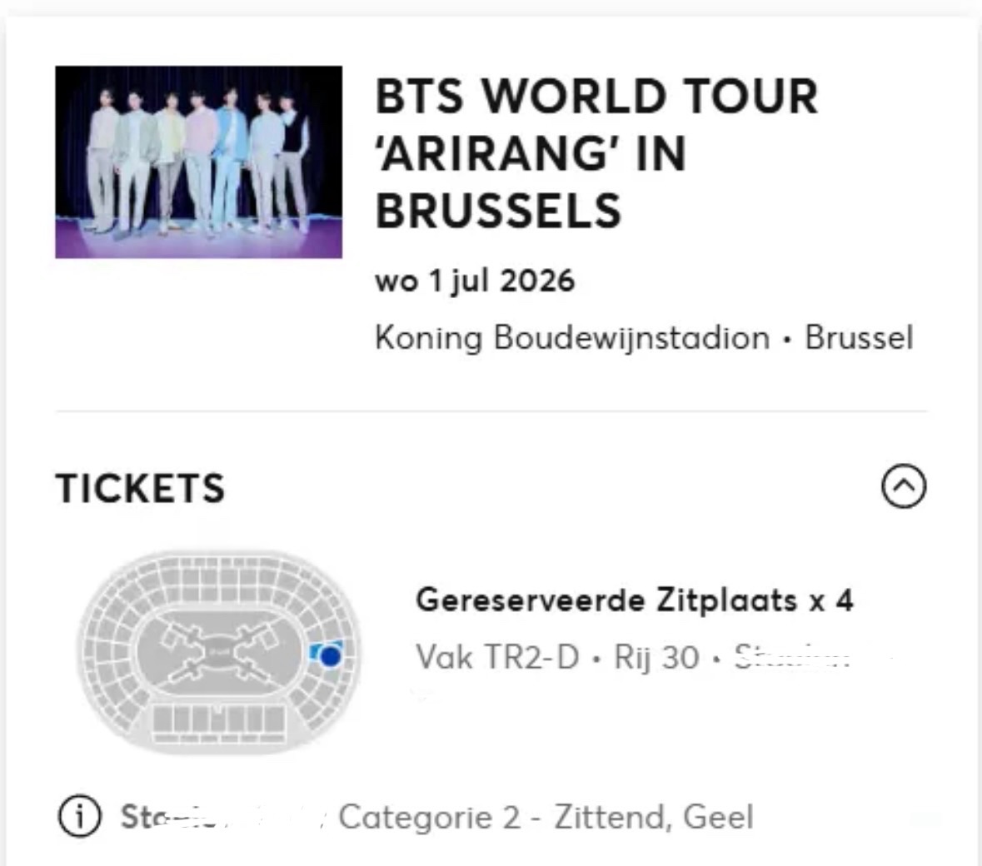The width and height of the screenshot is (982, 866).
Task: Click the date wo 1 jul 2026
Action: coord(475,281)
